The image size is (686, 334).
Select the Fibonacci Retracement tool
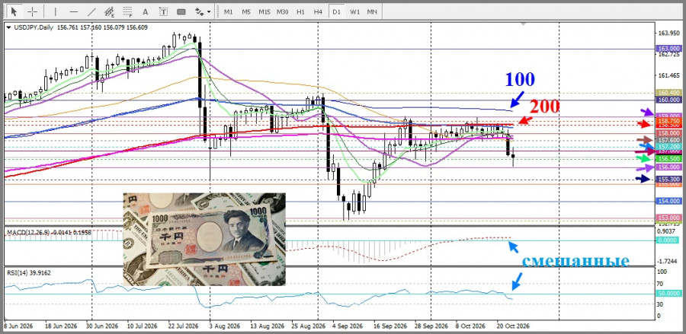point(127,11)
